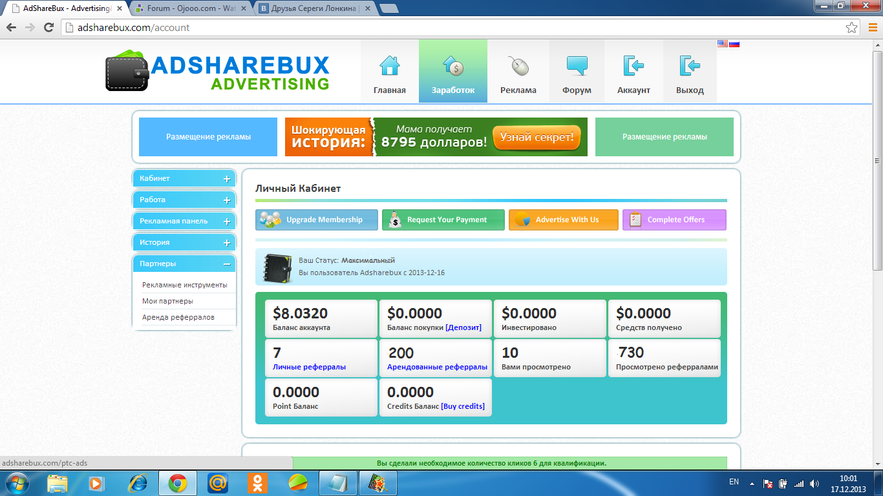Open the Личные рефералы link
Screen dimensions: 883x496
pos(309,367)
